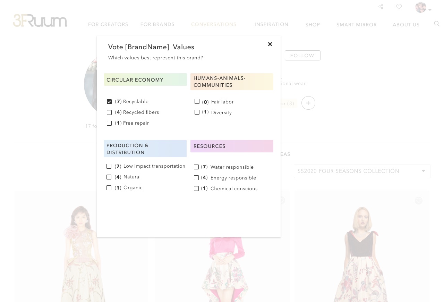Click the Humans-Animals-Communities category header
The width and height of the screenshot is (444, 302).
(232, 82)
